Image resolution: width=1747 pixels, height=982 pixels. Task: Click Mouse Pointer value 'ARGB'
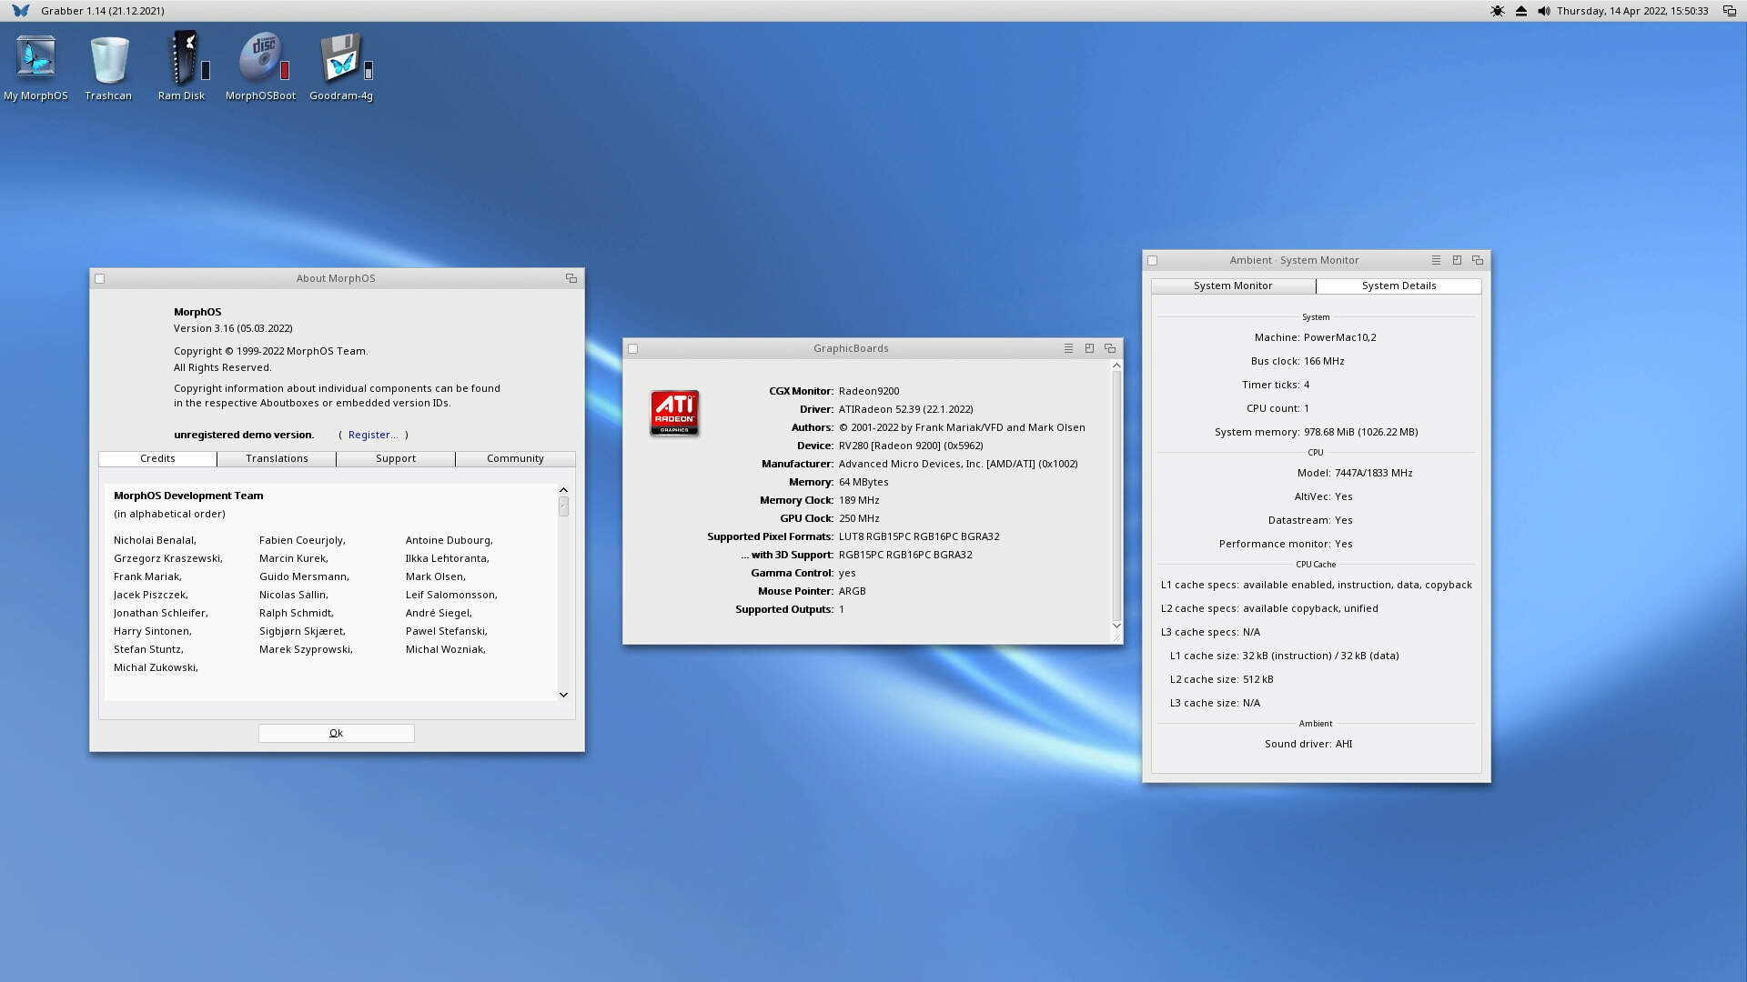pos(853,591)
